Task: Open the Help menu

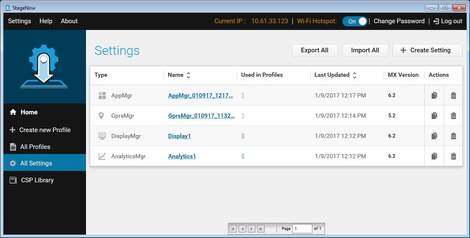Action: coord(46,21)
